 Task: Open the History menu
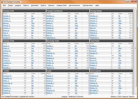pos(26,5)
